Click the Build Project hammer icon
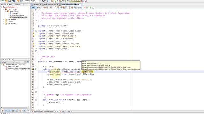Viewport: 204px width, 114px height. pyautogui.click(x=48, y=1)
